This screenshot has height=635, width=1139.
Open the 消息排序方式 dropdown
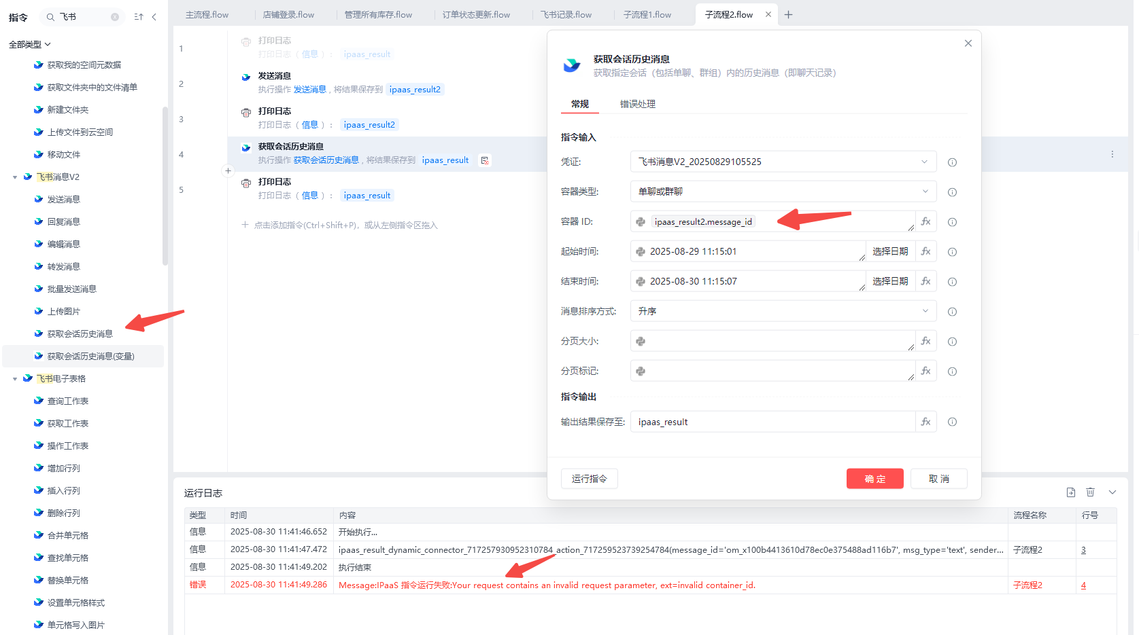(x=783, y=311)
